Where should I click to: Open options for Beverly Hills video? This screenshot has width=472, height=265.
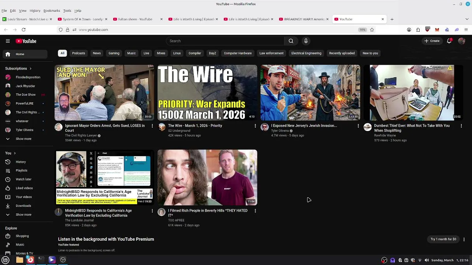pyautogui.click(x=255, y=211)
